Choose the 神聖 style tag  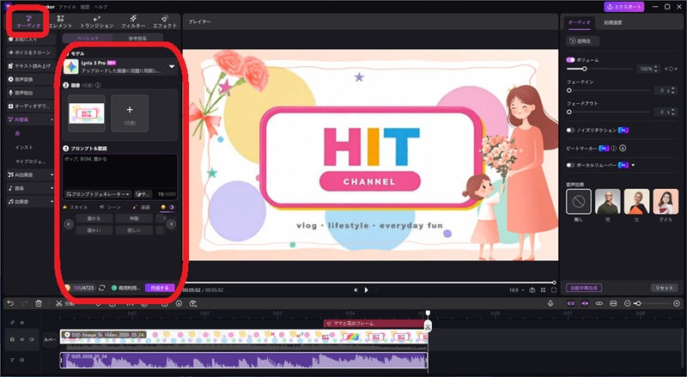(x=134, y=218)
